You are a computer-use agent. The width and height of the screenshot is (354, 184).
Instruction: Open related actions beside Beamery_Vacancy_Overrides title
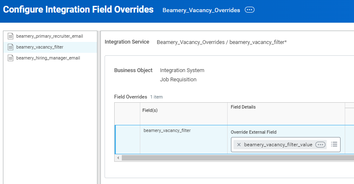[x=249, y=10]
